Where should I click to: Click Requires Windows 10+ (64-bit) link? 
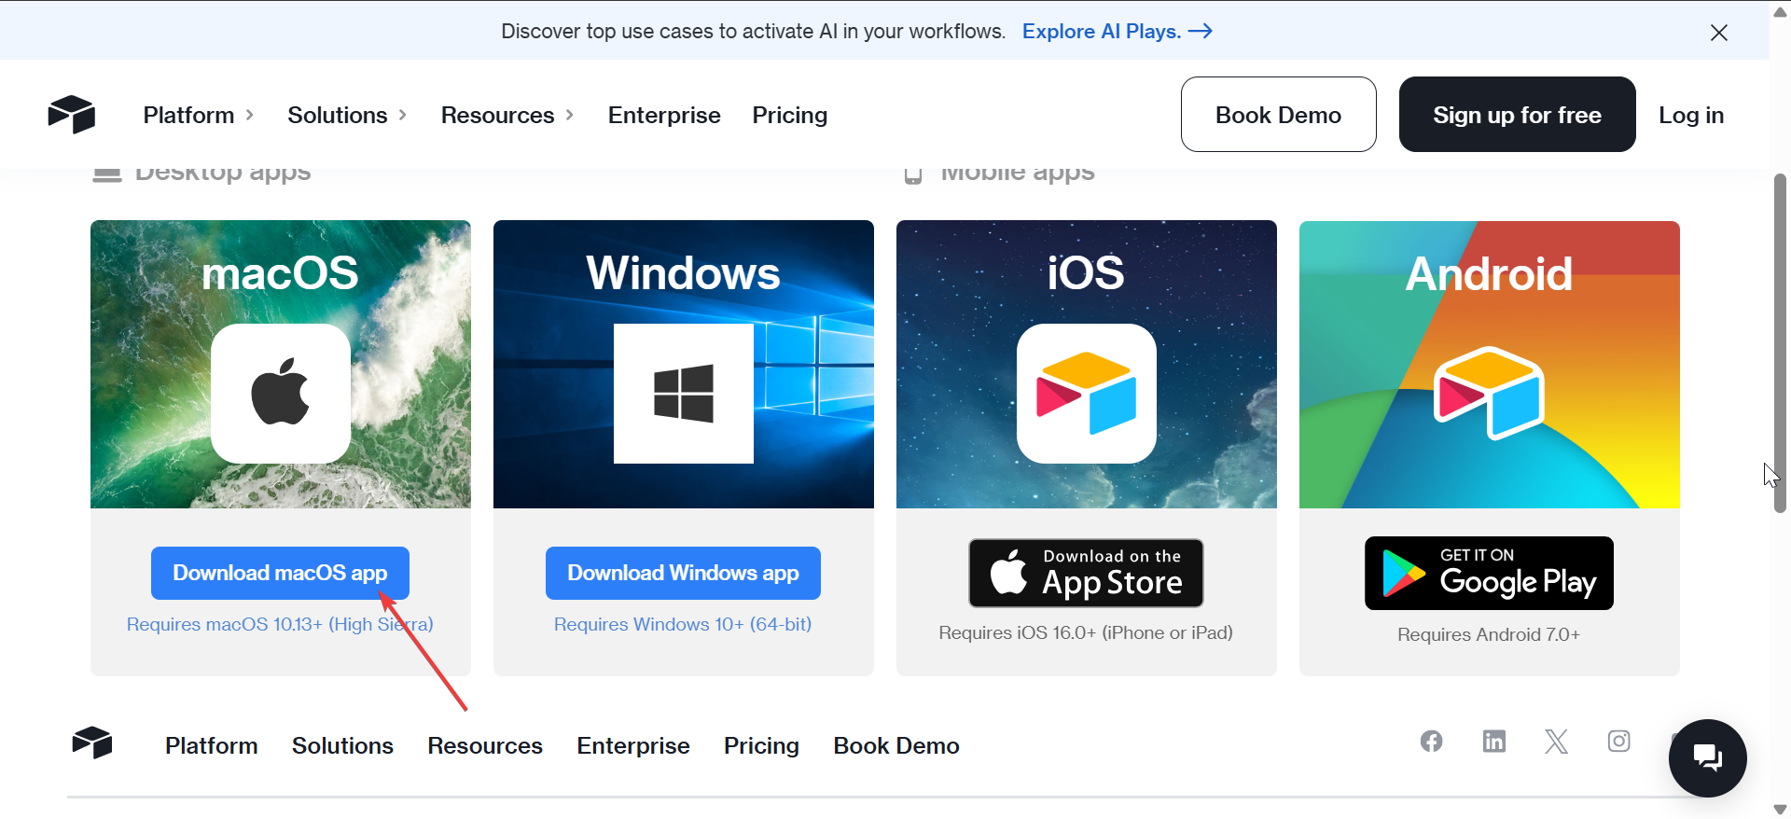pos(683,624)
